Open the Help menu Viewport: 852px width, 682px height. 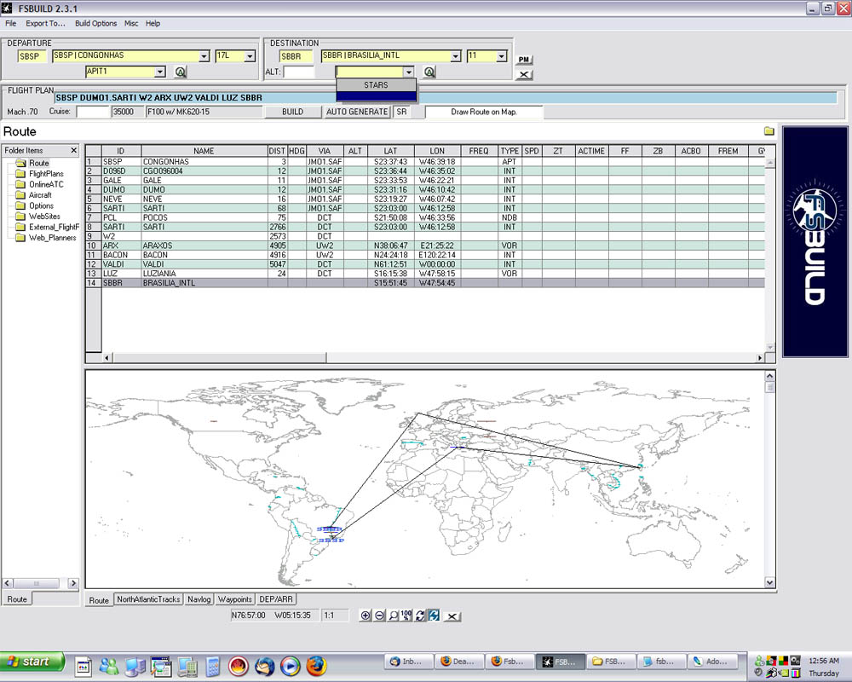click(x=153, y=23)
